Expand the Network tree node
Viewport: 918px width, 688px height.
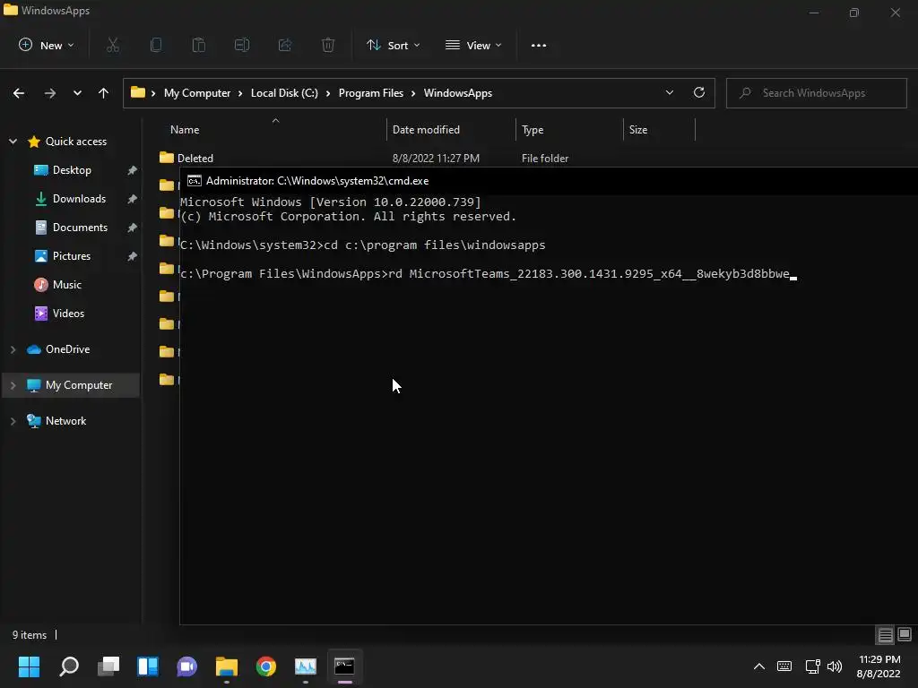(13, 421)
